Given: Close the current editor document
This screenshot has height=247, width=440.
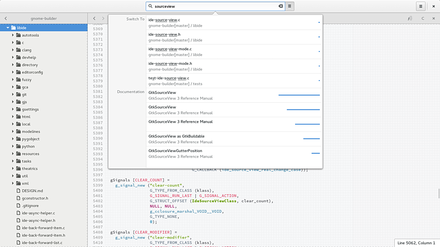Looking at the screenshot, I should 434,18.
